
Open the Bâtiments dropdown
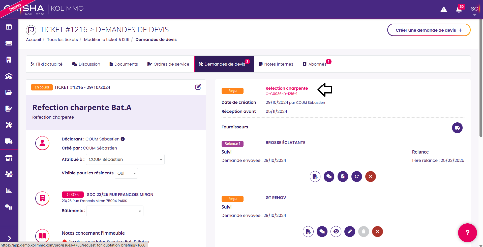[x=115, y=211]
